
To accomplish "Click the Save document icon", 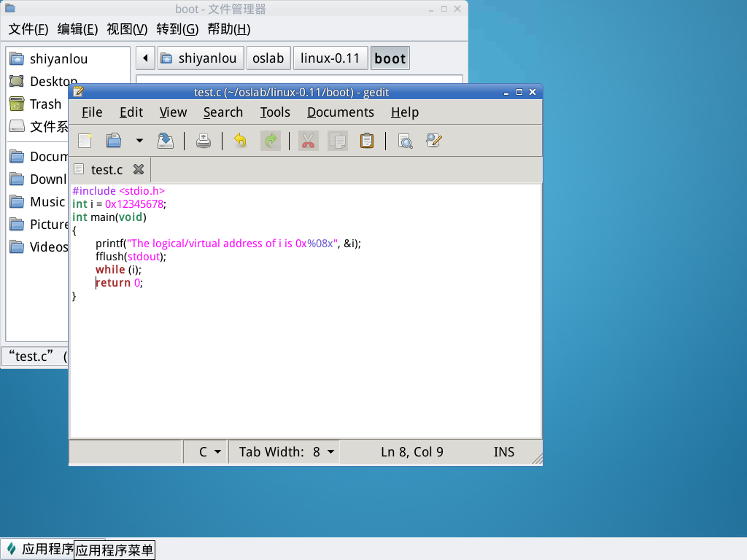I will tap(166, 141).
